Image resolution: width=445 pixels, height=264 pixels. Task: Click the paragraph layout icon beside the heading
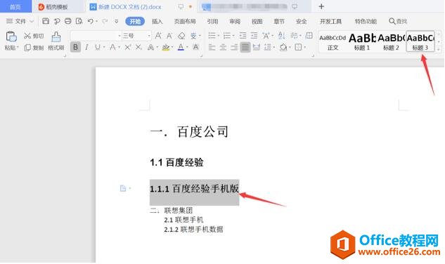123,188
